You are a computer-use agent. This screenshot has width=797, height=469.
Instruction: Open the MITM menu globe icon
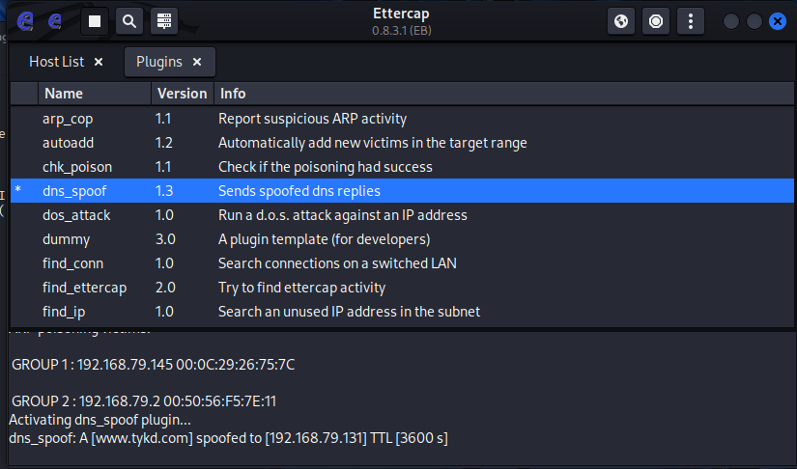pyautogui.click(x=622, y=21)
